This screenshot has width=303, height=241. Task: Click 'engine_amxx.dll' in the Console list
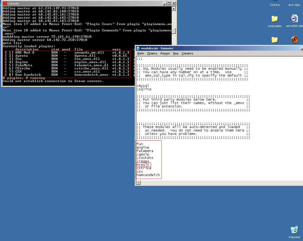coord(90,62)
